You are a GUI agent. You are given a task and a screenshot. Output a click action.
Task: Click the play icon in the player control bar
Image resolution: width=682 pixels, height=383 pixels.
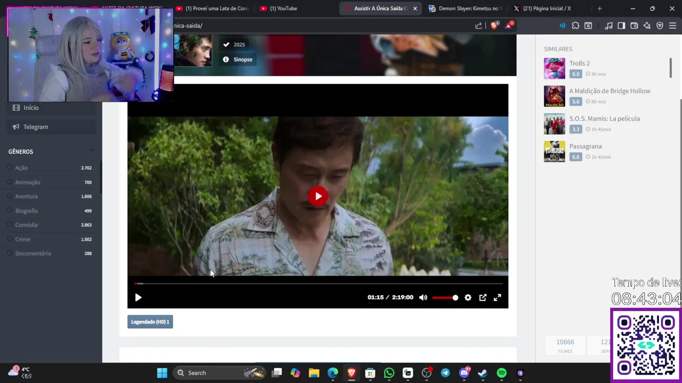click(138, 297)
